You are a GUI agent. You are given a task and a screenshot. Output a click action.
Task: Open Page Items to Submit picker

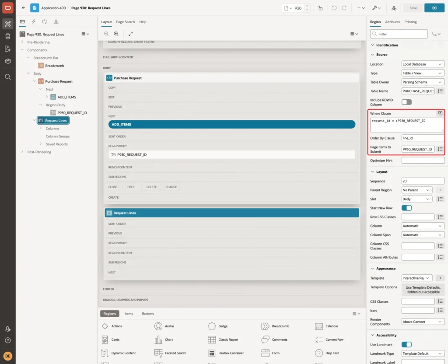(x=440, y=149)
